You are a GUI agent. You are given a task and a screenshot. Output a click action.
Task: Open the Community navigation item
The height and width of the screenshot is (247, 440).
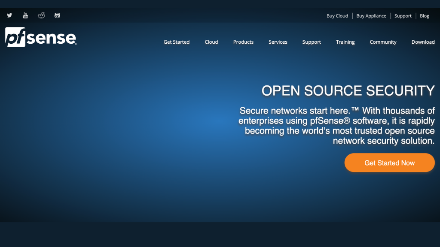[x=383, y=42]
